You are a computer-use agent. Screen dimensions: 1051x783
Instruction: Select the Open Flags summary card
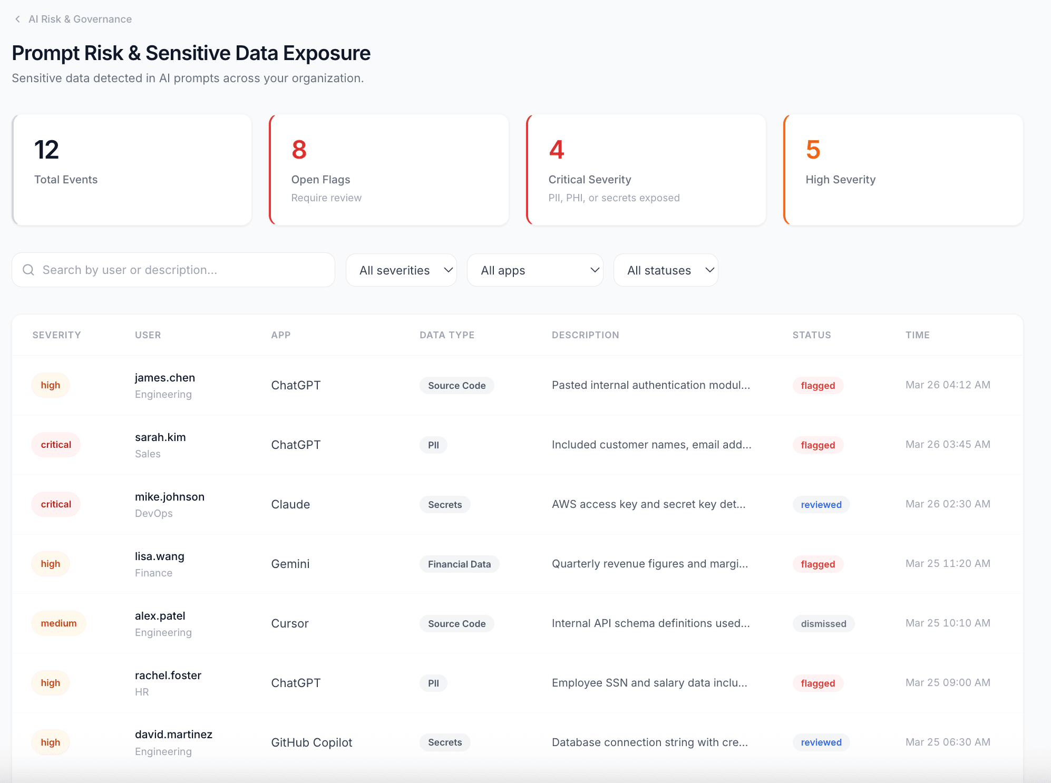click(x=389, y=170)
